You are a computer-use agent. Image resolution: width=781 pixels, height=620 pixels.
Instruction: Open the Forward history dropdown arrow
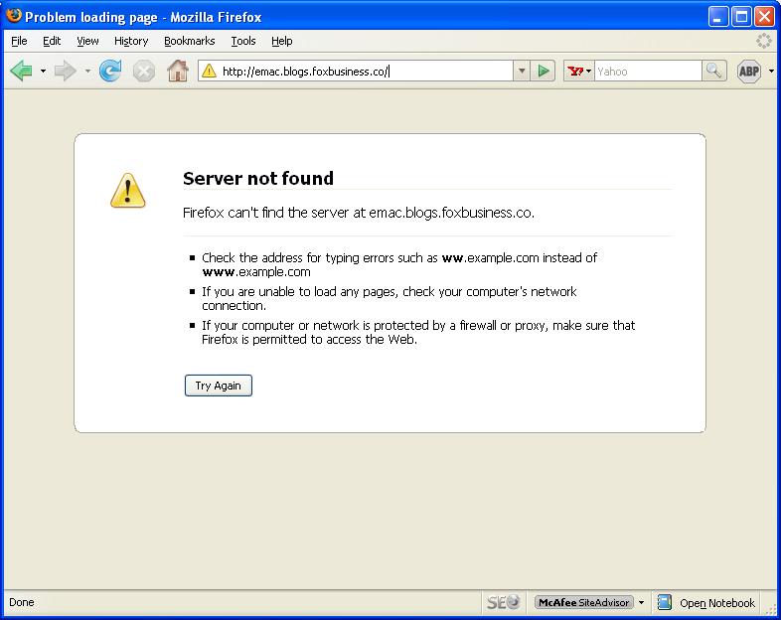pyautogui.click(x=87, y=72)
